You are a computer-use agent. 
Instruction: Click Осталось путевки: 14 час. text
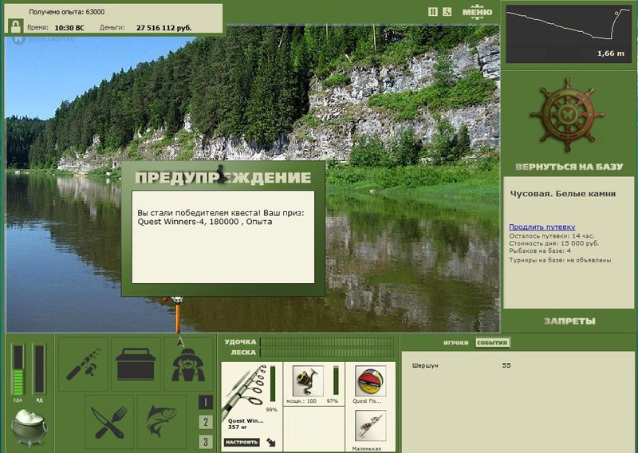pyautogui.click(x=551, y=235)
